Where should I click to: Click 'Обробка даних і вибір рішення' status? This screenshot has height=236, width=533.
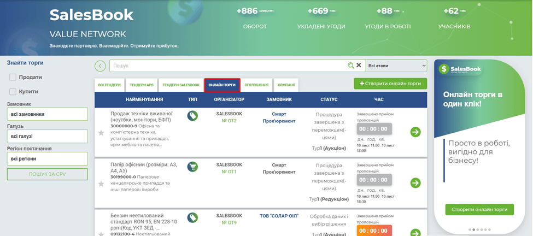coord(329,220)
